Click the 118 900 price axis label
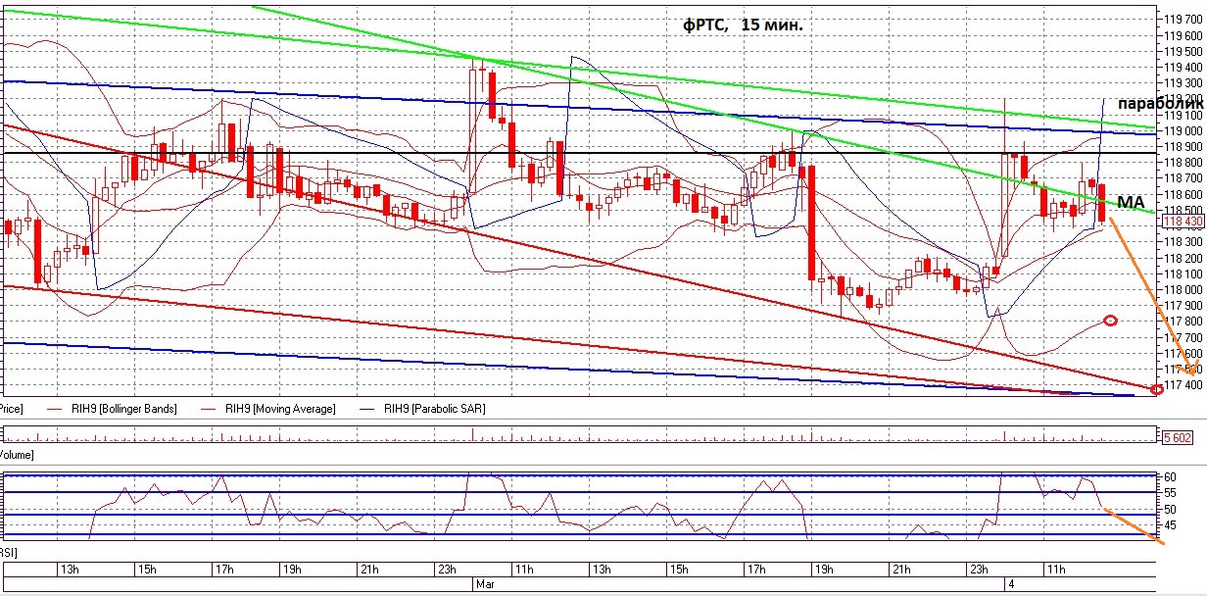Image resolution: width=1207 pixels, height=596 pixels. pos(1183,146)
